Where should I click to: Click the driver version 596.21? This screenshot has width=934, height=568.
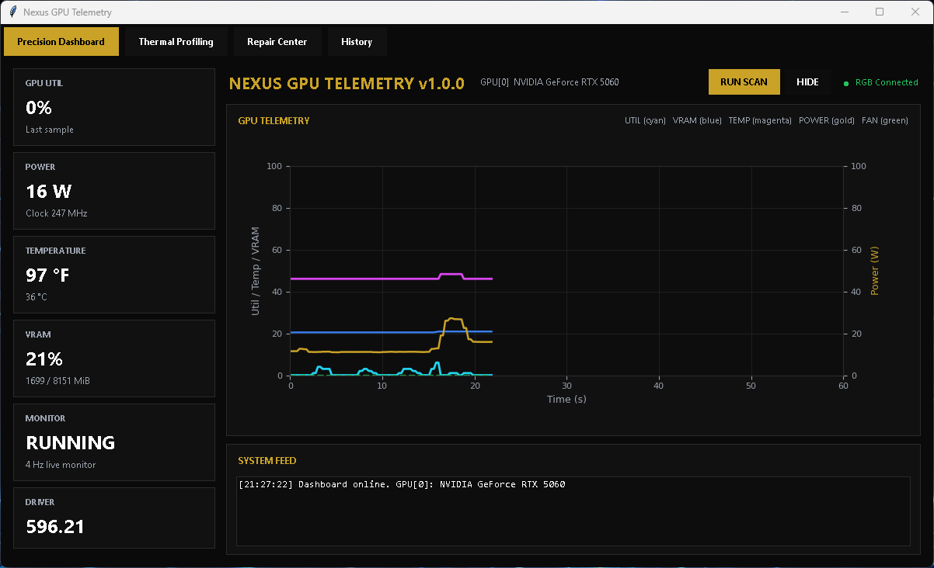(x=55, y=527)
